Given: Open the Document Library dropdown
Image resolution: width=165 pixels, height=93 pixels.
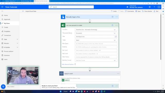Looking at the screenshot, I should [x=96, y=33].
